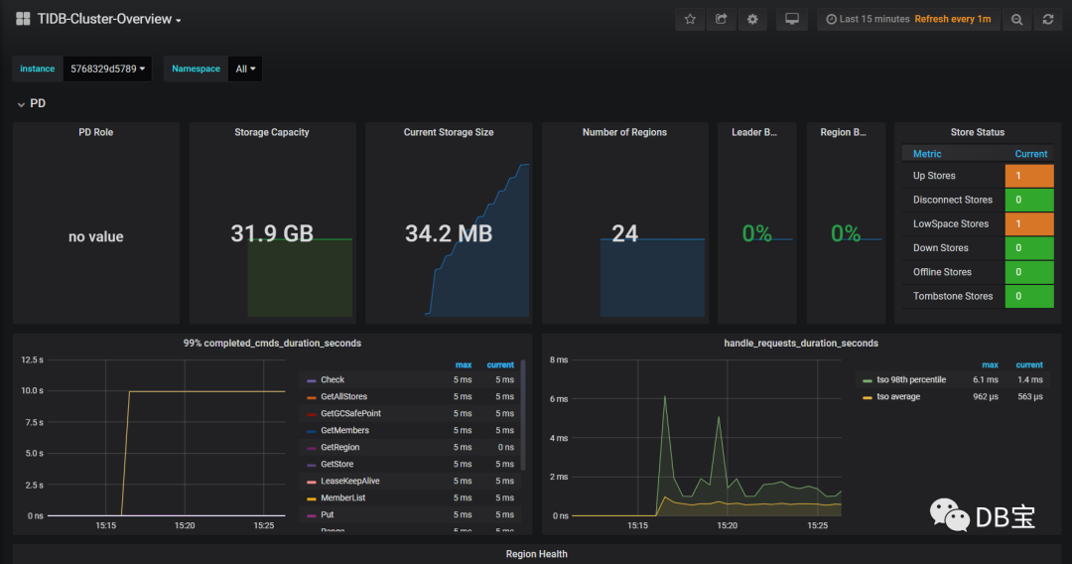Open the TIDB-Cluster-Overview dashboard dropdown
The image size is (1072, 564).
[109, 19]
